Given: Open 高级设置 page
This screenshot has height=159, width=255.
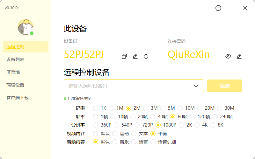Looking at the screenshot, I should pyautogui.click(x=15, y=85).
